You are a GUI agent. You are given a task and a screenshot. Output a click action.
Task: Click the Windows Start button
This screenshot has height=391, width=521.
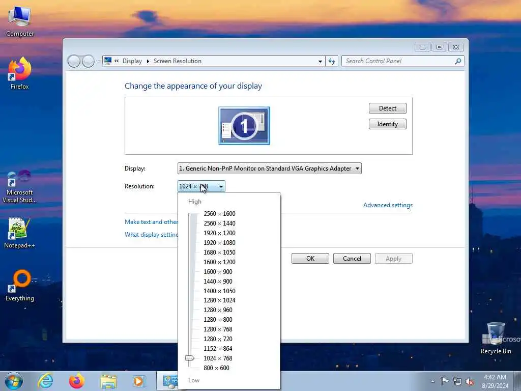point(14,381)
